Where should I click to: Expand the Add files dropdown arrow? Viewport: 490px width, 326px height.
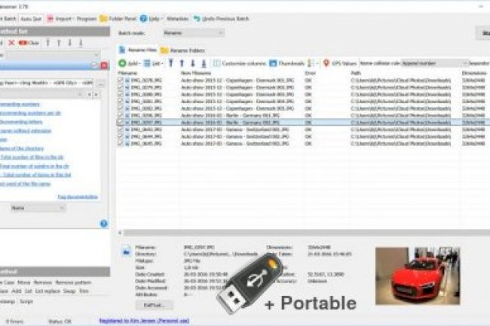coord(139,64)
